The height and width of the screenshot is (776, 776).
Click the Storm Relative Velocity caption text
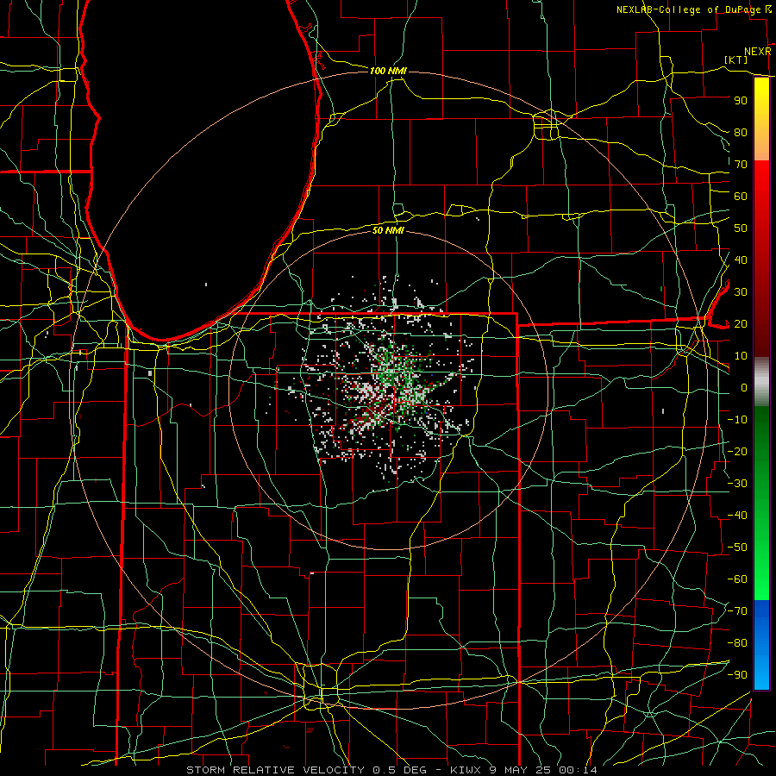coord(391,770)
